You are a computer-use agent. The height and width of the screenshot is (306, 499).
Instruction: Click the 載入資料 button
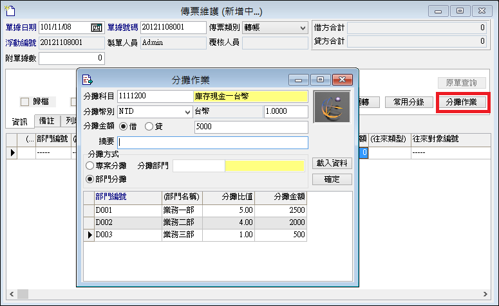332,163
